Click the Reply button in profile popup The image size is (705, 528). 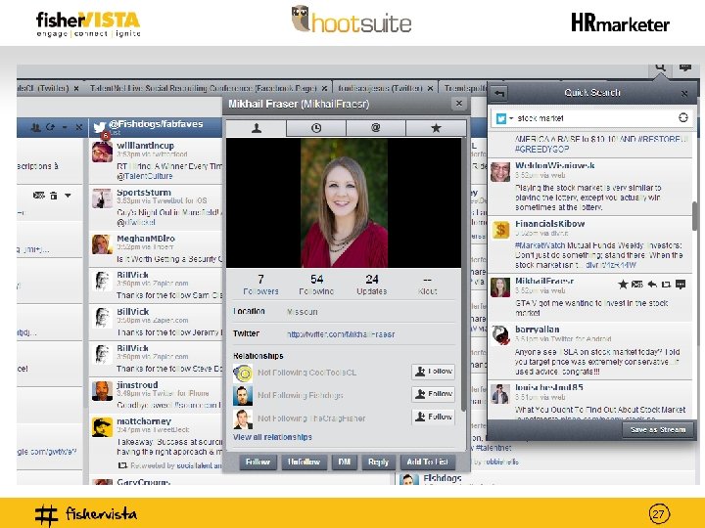[378, 462]
